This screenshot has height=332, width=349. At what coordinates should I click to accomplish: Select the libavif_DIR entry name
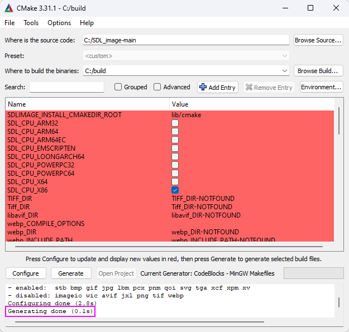point(23,215)
